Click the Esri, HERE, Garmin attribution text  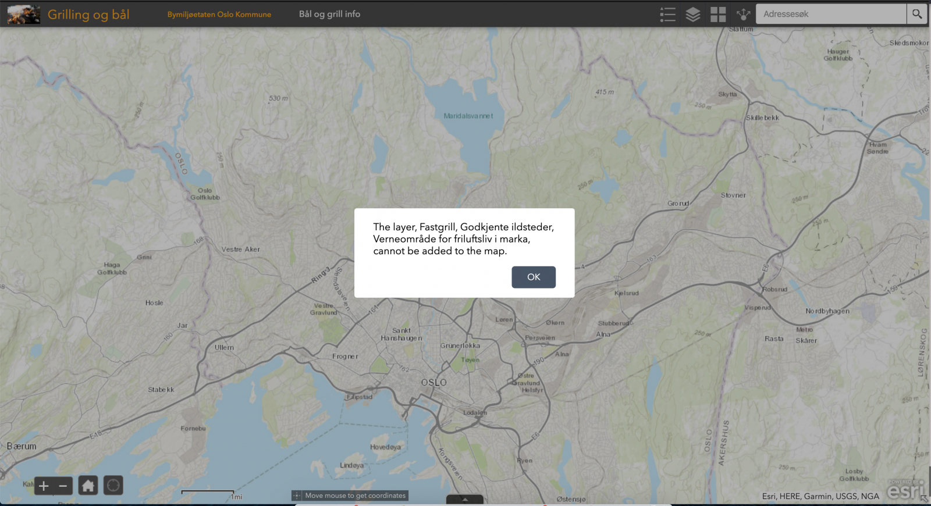point(820,496)
